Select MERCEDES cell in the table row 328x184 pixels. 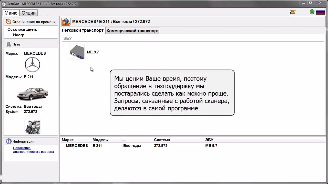coord(77,145)
